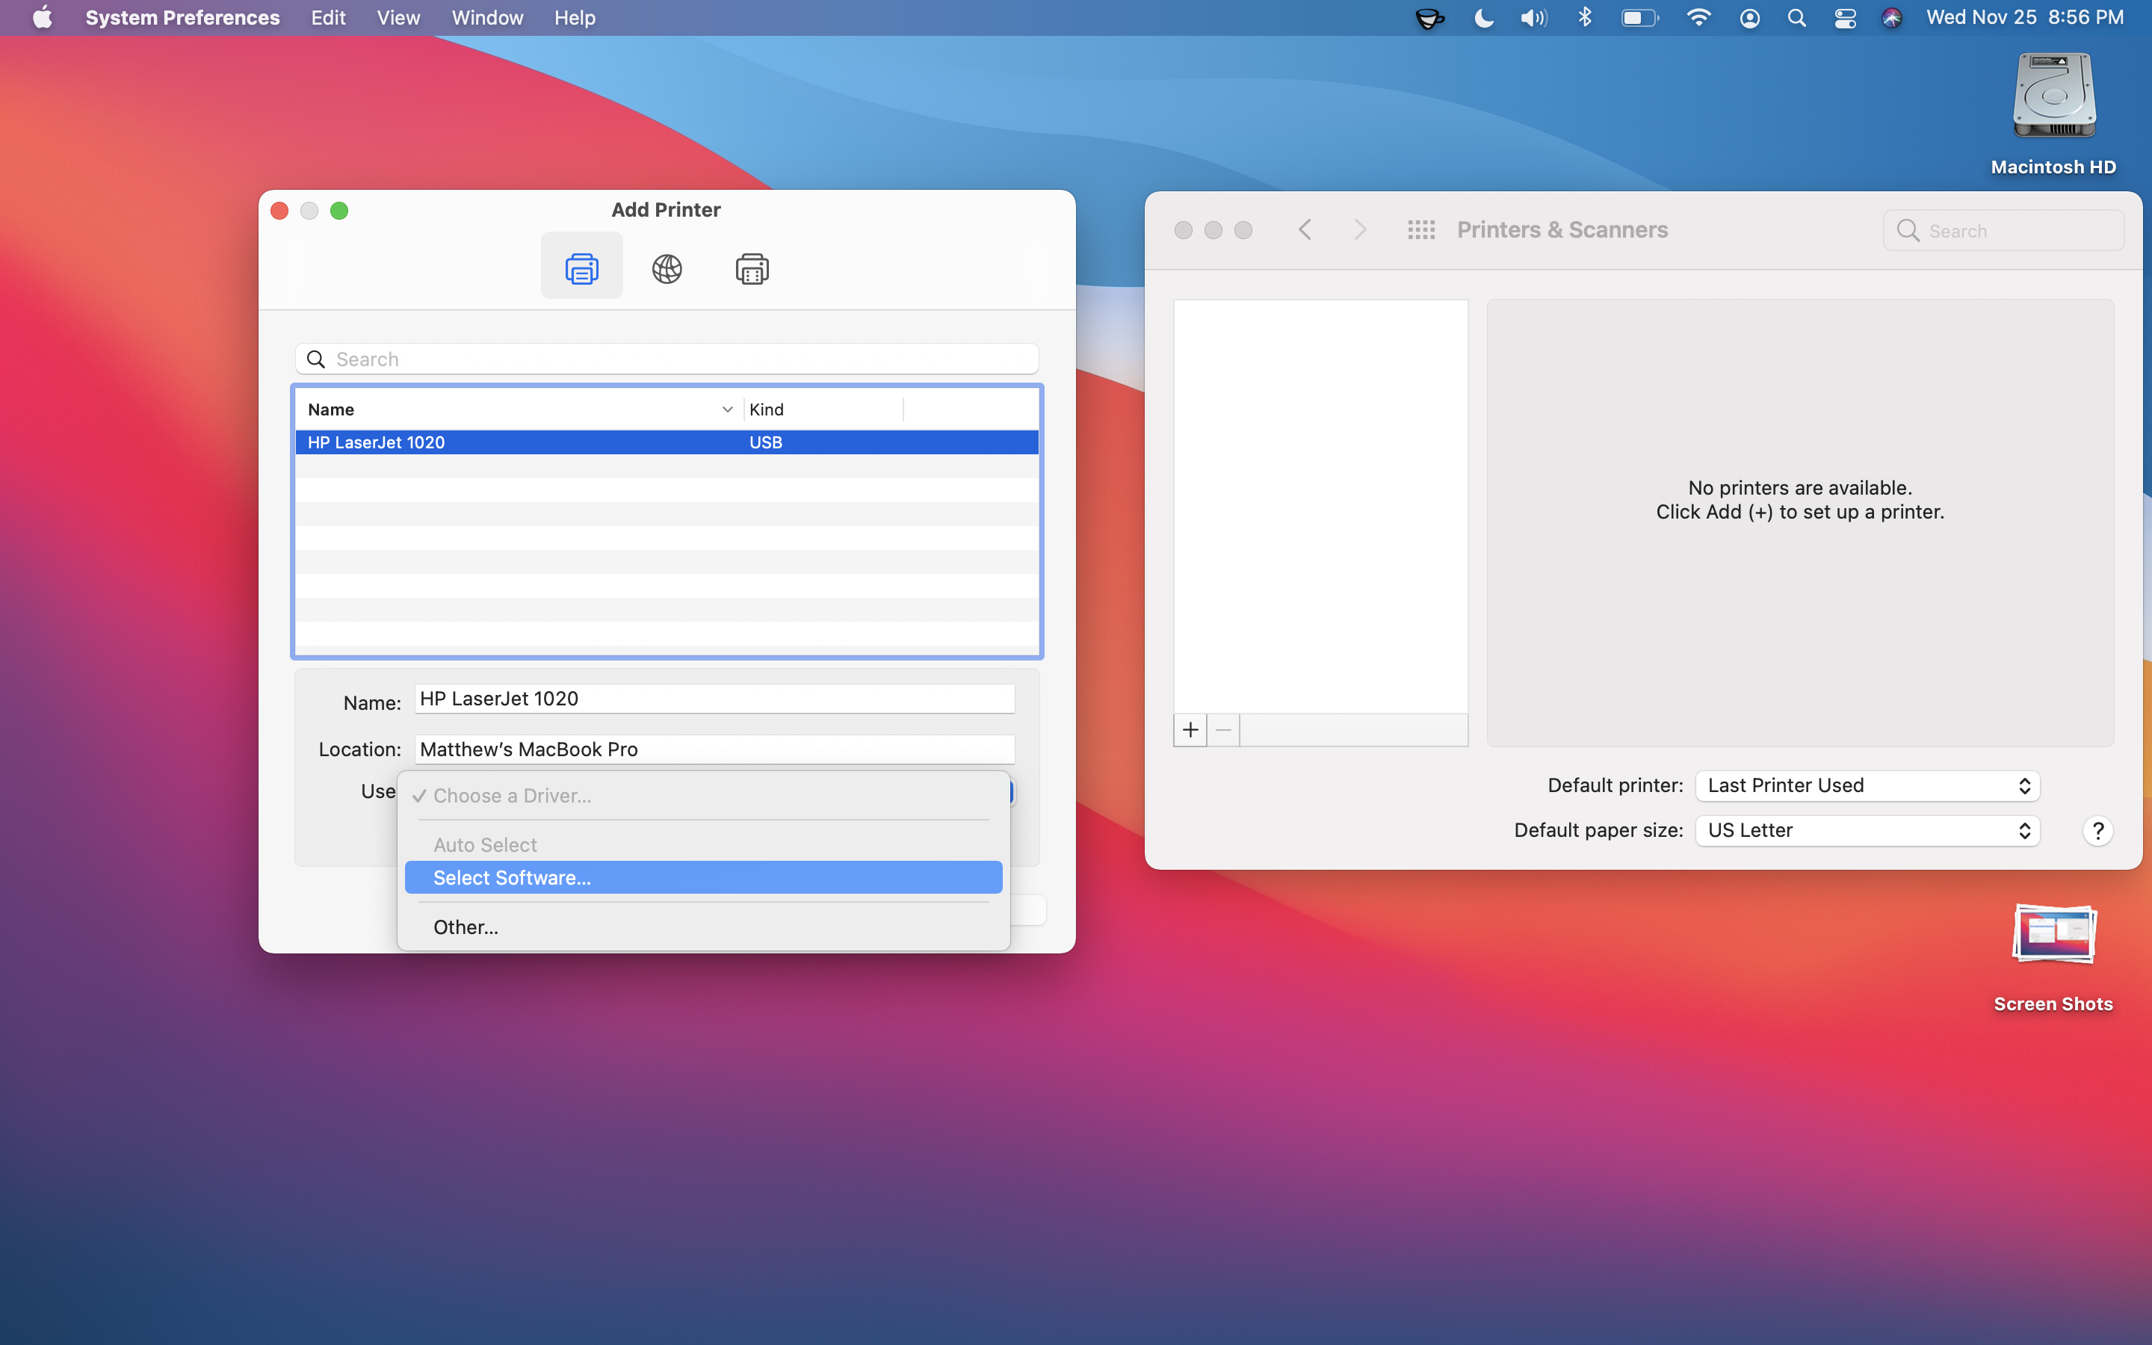Screen dimensions: 2152x1345
Task: Open Macintosh HD drive icon
Action: tap(2053, 98)
